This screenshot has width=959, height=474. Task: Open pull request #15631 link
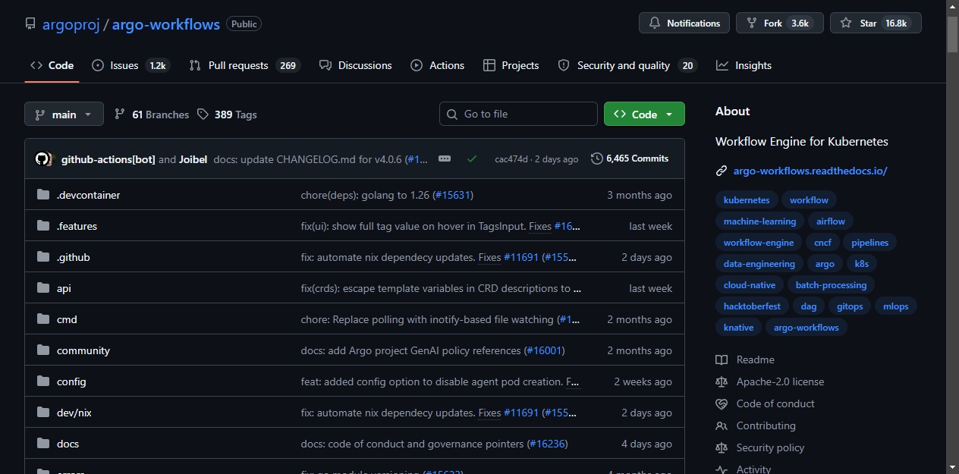(x=453, y=195)
